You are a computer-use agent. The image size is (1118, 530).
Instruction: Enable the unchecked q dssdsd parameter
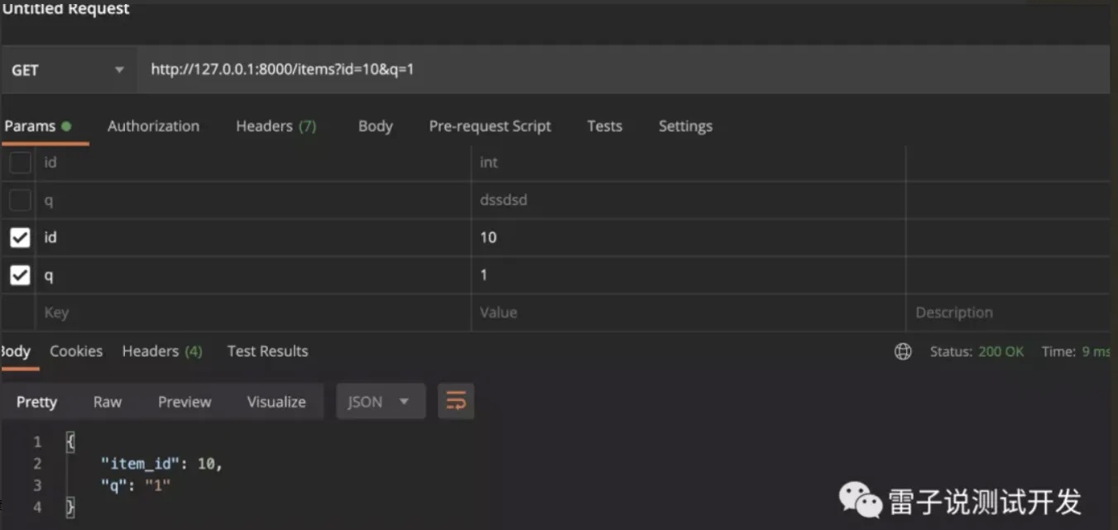20,200
